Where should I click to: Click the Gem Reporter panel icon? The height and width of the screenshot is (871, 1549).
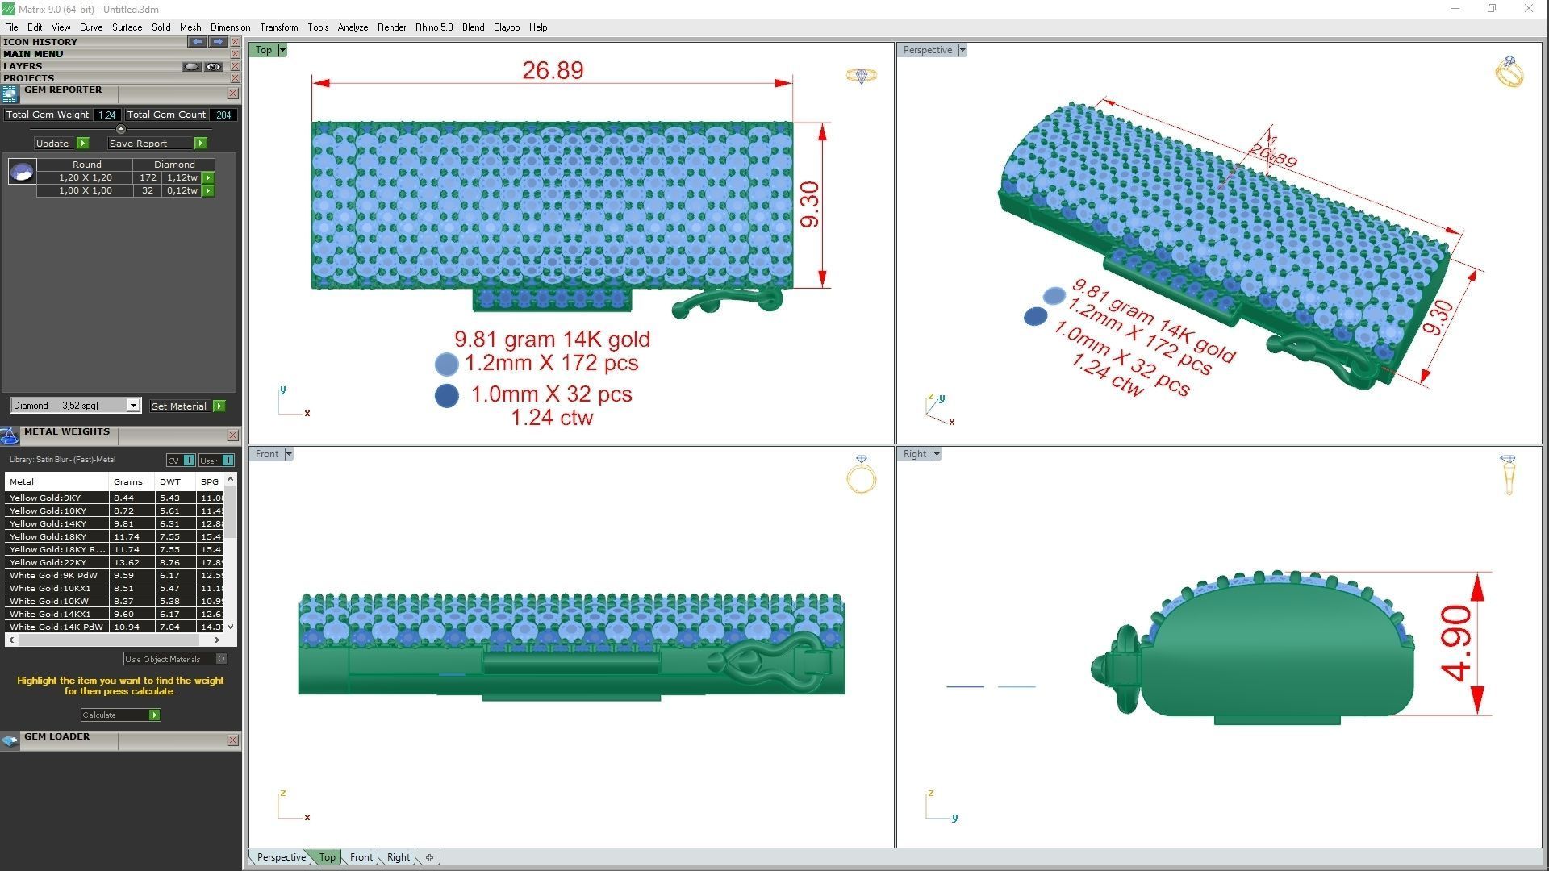click(10, 94)
